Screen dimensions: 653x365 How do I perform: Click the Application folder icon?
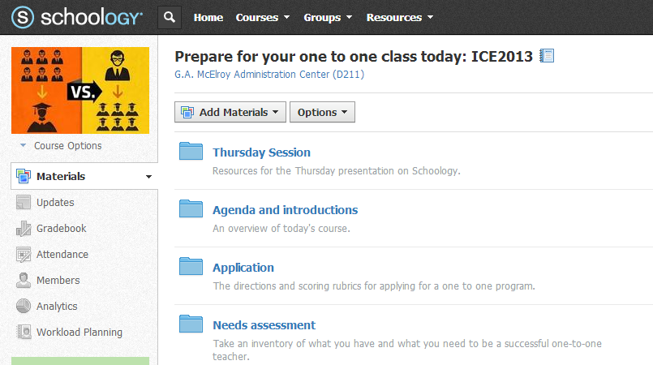(191, 267)
